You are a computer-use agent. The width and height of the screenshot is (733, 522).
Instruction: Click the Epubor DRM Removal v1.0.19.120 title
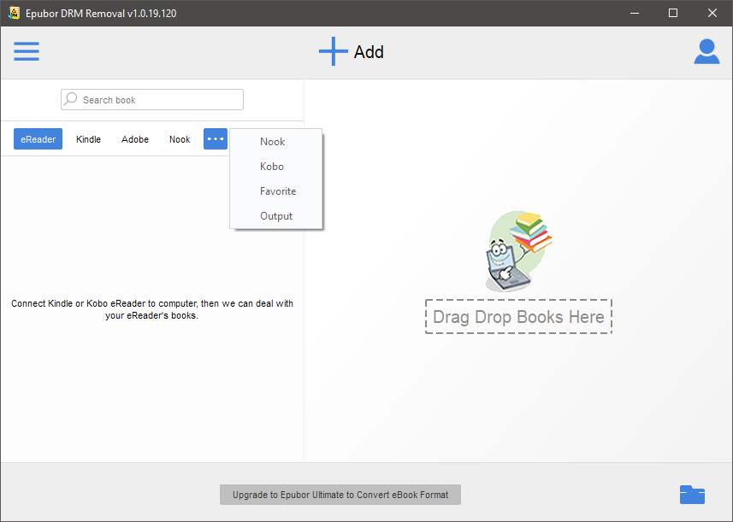[101, 14]
